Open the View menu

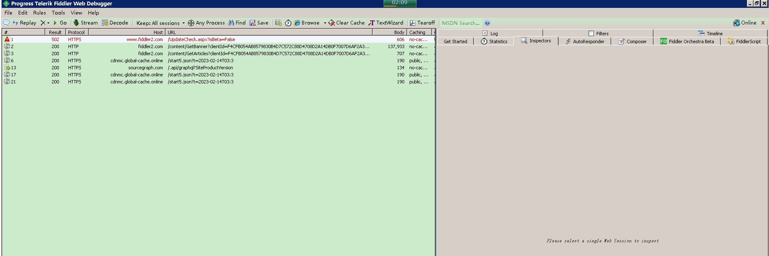pyautogui.click(x=76, y=13)
